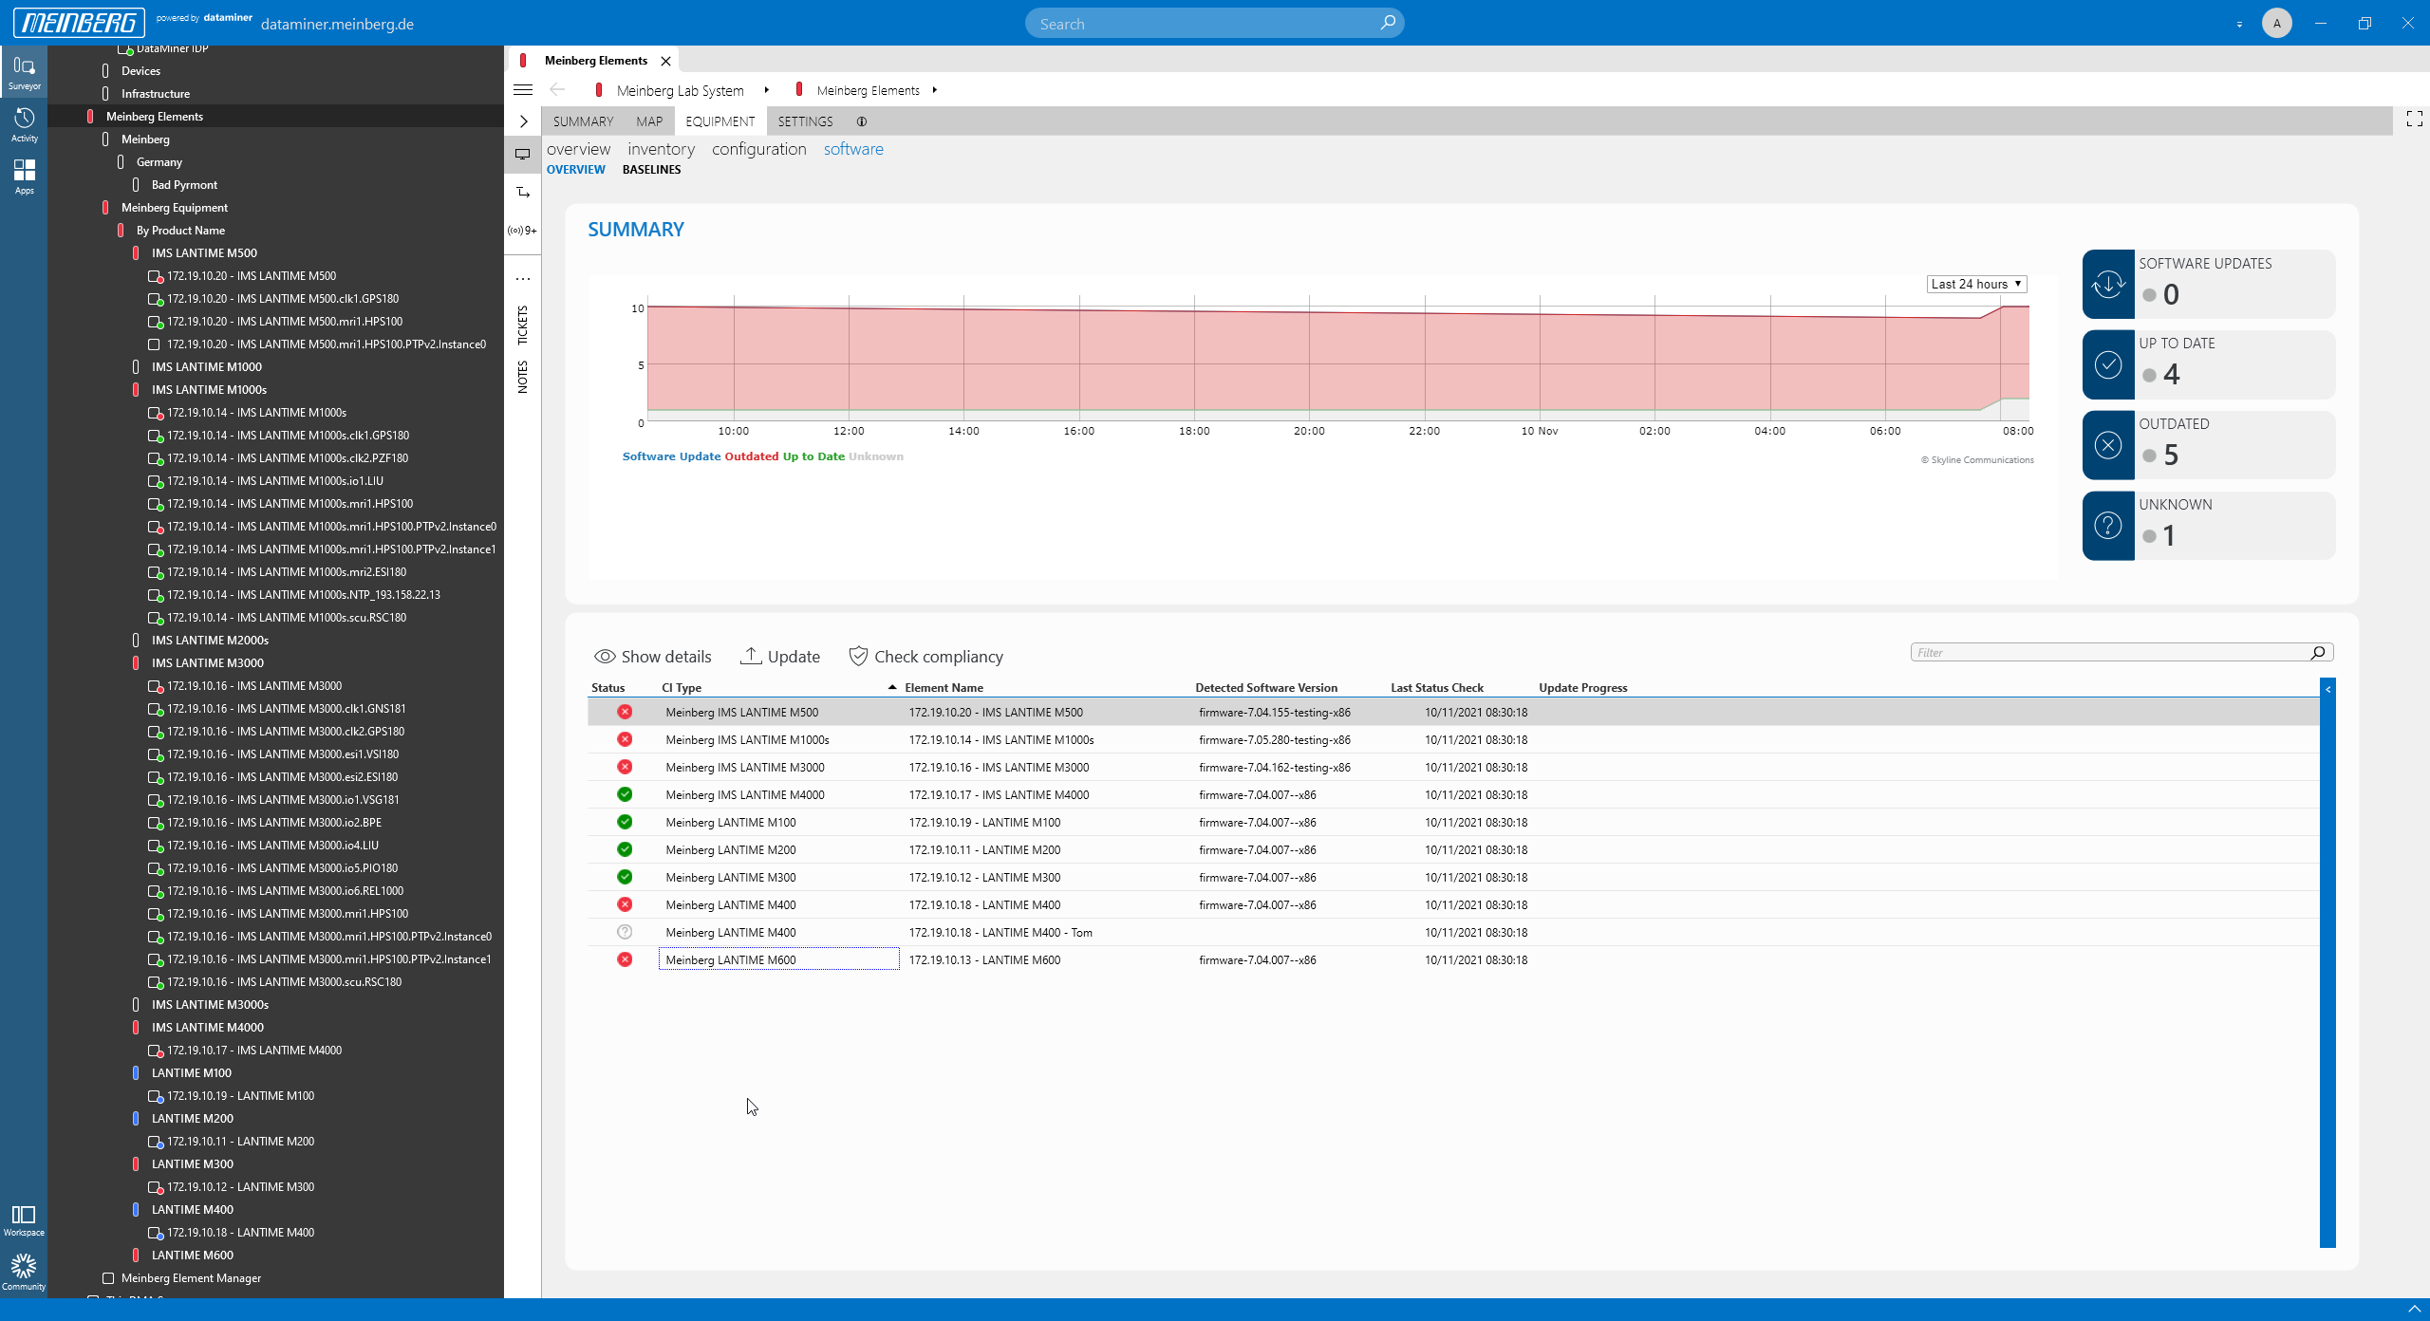The image size is (2430, 1321).
Task: Click the Outdated cross tile icon
Action: click(x=2108, y=445)
